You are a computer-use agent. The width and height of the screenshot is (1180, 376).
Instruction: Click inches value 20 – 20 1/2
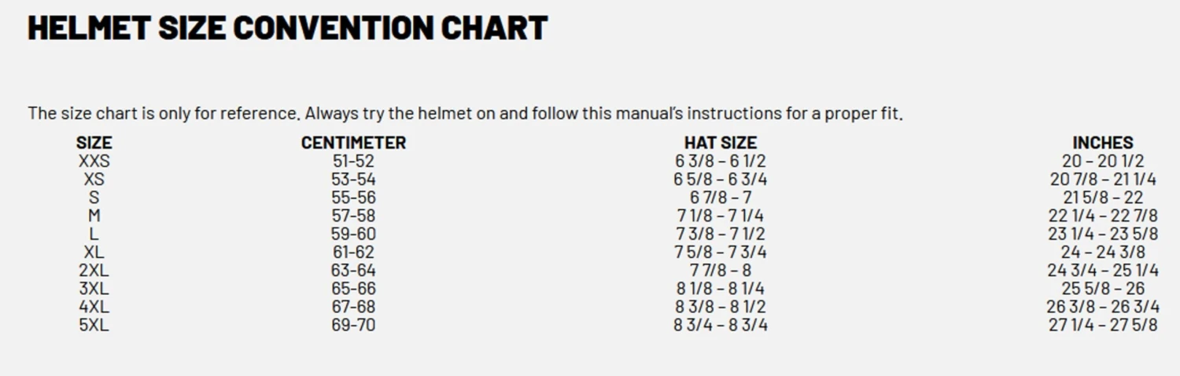(1102, 161)
